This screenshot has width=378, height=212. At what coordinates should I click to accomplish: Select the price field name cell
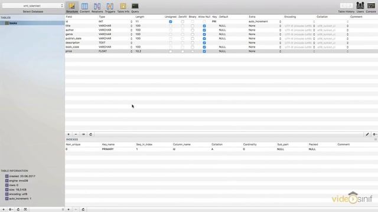click(69, 51)
